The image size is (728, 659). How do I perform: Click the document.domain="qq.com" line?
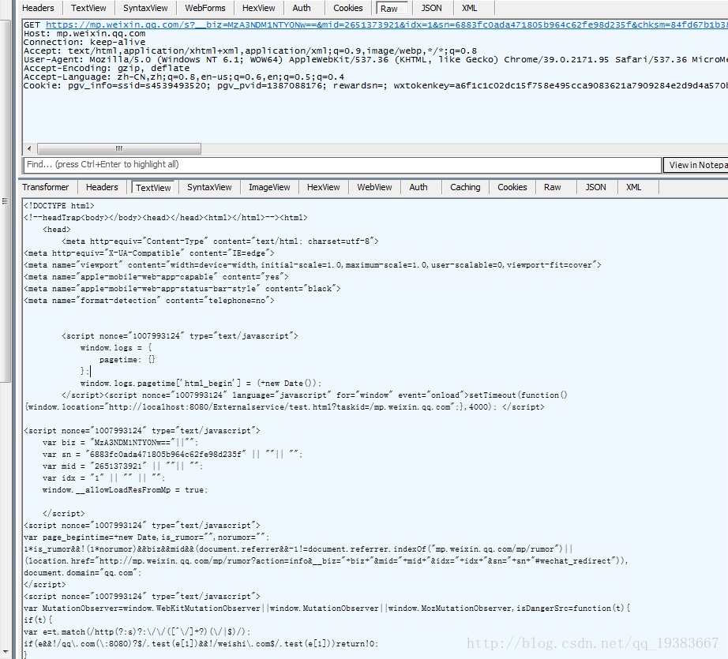coord(83,573)
